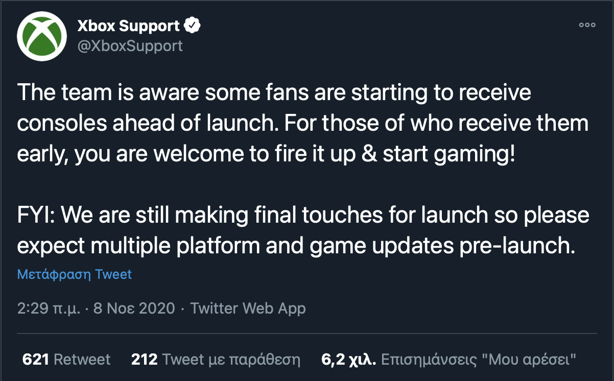Image resolution: width=614 pixels, height=381 pixels.
Task: Click Μετάφραση Tweet to translate
Action: click(x=75, y=274)
